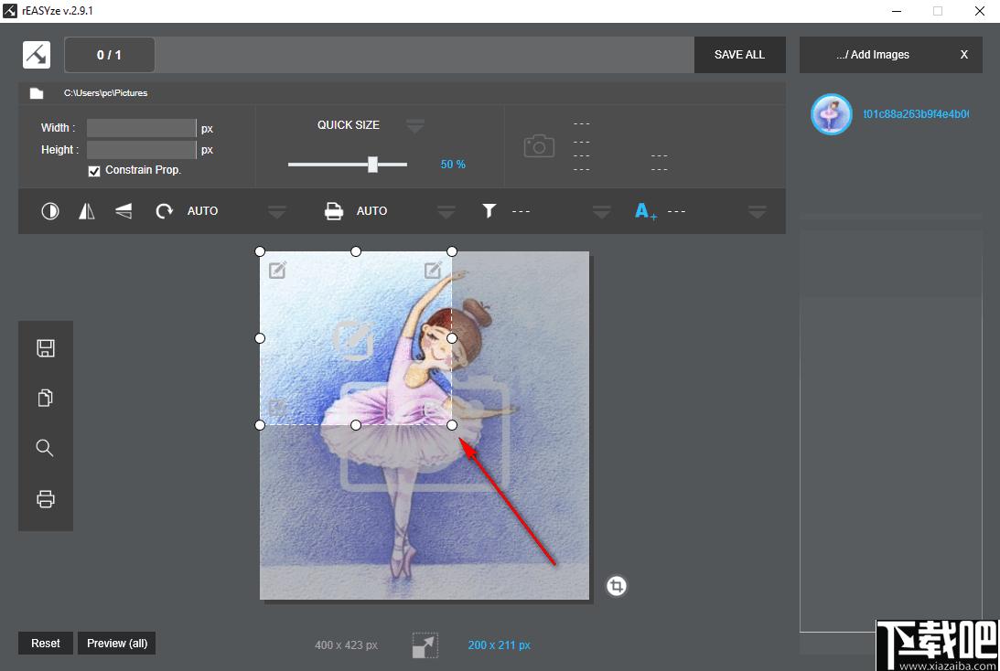Click the image filename t01c88a263b9f4e4b0

tap(916, 114)
